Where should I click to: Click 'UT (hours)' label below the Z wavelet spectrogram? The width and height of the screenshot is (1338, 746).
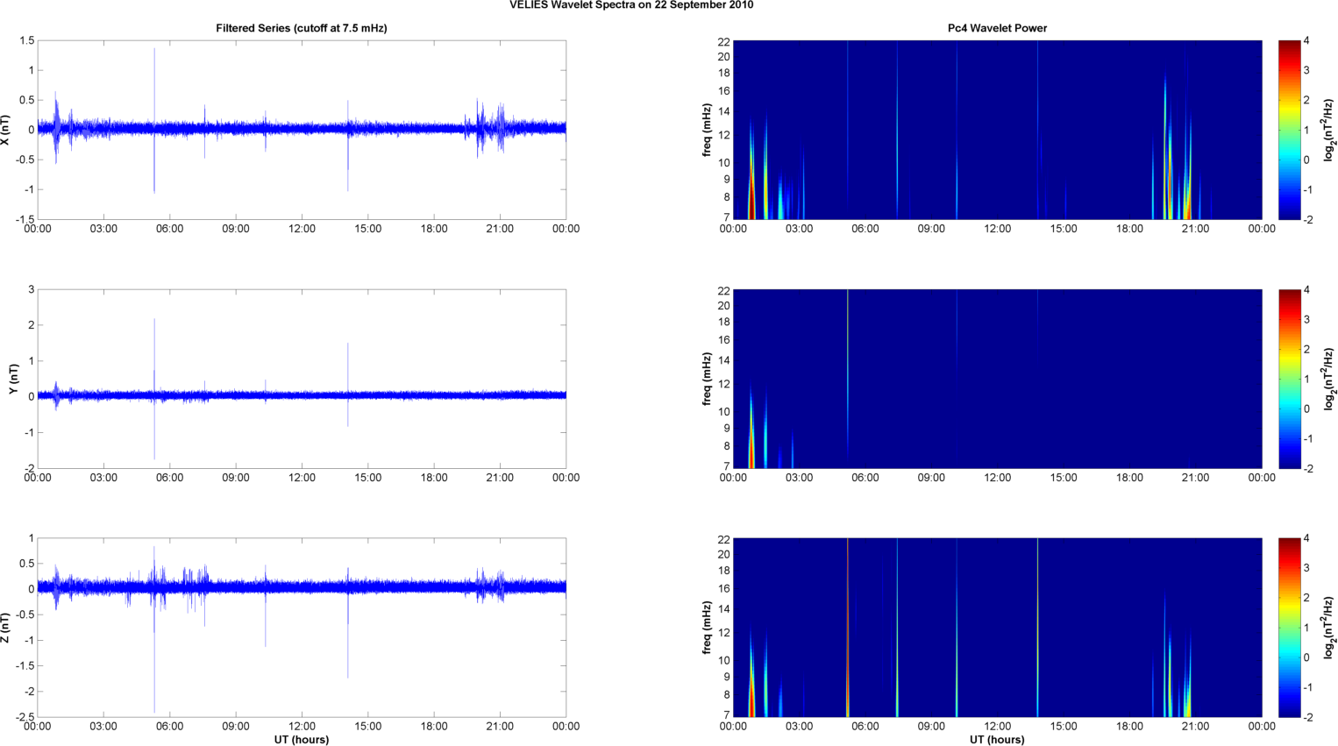[x=997, y=739]
